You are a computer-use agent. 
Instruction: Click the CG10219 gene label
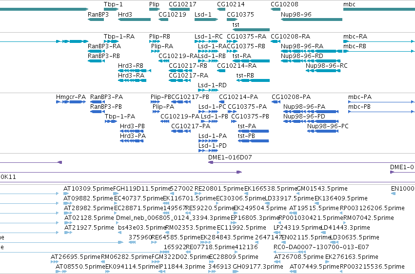pyautogui.click(x=172, y=14)
